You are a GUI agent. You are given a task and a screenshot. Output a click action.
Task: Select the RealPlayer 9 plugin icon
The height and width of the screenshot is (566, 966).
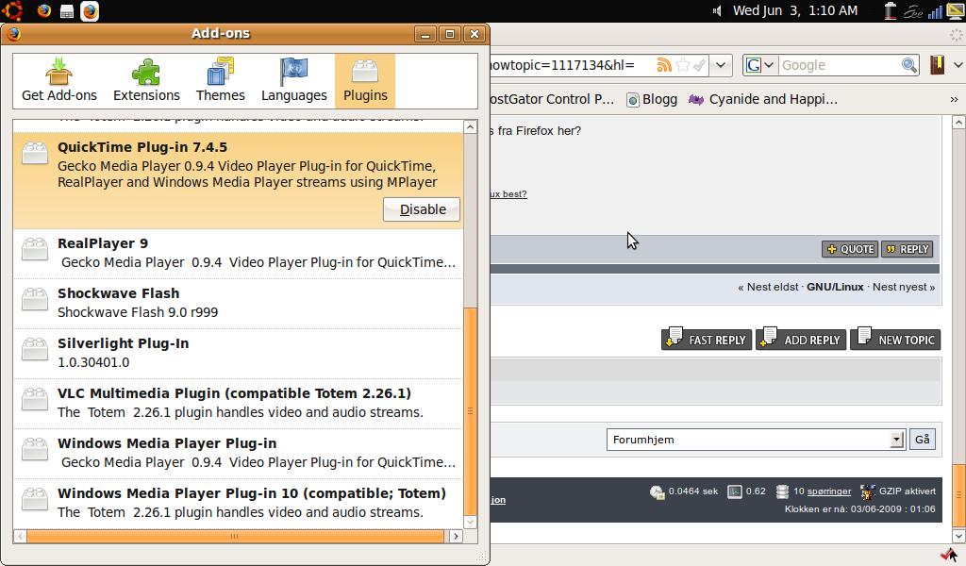click(x=35, y=249)
